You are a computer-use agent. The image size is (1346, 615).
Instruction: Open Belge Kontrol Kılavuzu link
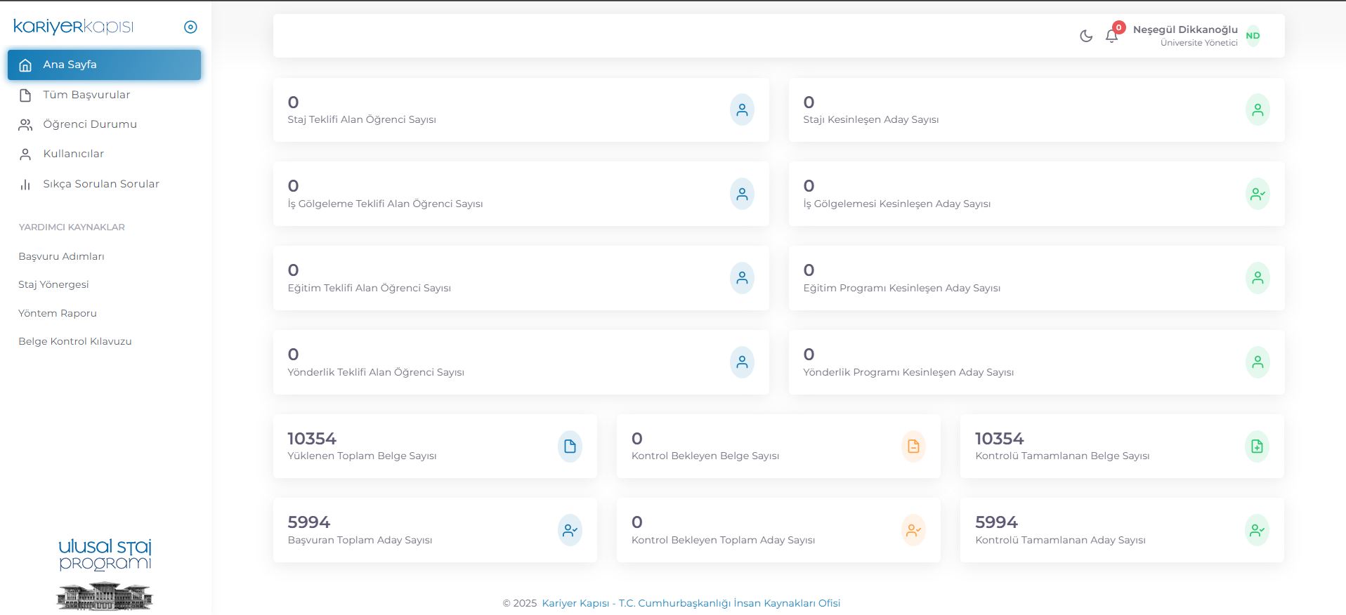click(75, 341)
